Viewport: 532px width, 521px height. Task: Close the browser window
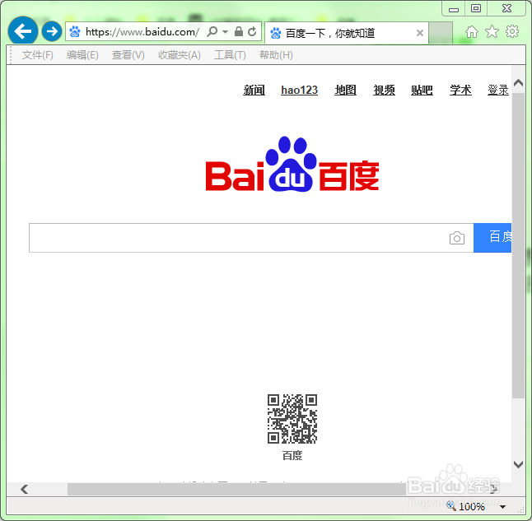pos(507,9)
